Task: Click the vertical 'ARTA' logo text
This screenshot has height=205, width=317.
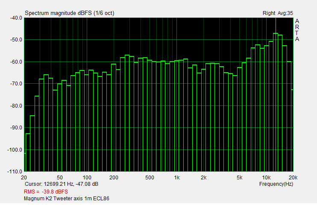Action: pos(297,30)
